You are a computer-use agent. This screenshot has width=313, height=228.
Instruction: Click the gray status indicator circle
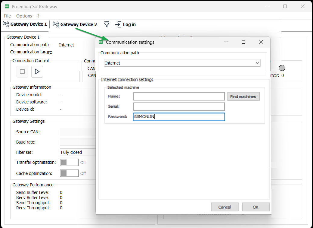click(x=282, y=68)
